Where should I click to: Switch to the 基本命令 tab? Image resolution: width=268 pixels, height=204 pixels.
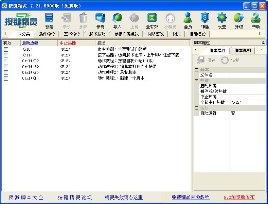[72, 34]
